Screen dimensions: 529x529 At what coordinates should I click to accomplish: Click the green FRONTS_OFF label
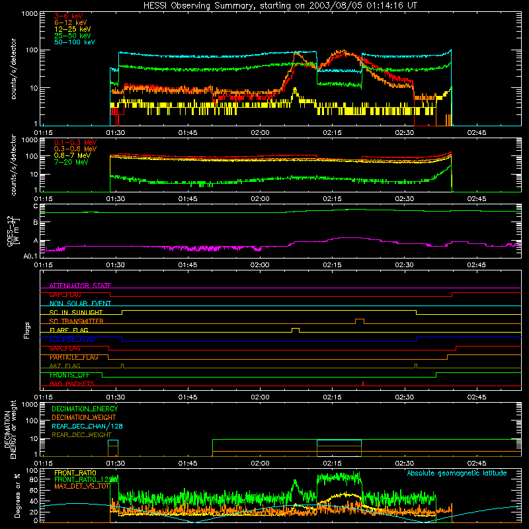(x=69, y=375)
